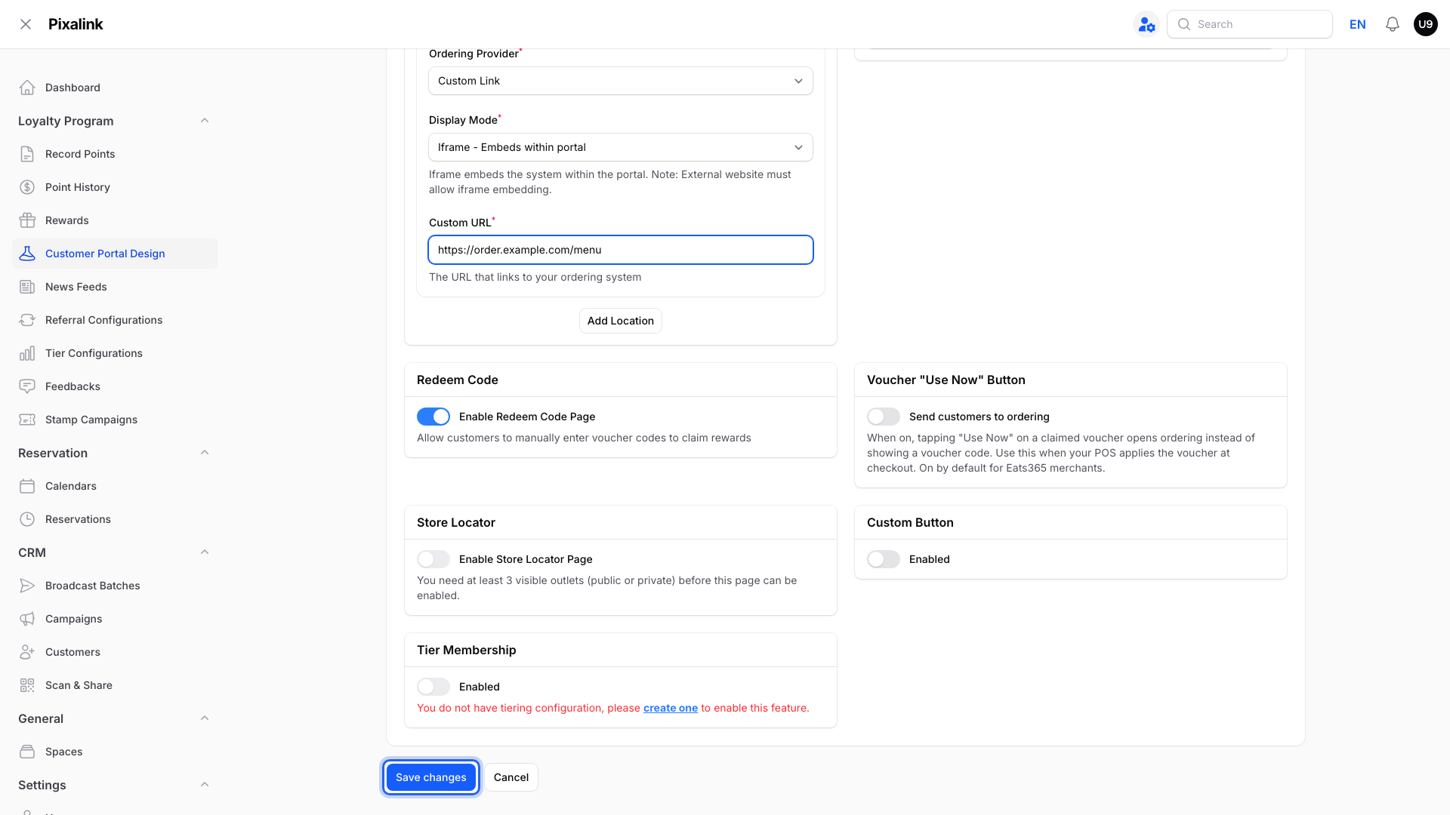Screen dimensions: 1450x815
Task: Open Customer Portal Design page
Action: 115,254
